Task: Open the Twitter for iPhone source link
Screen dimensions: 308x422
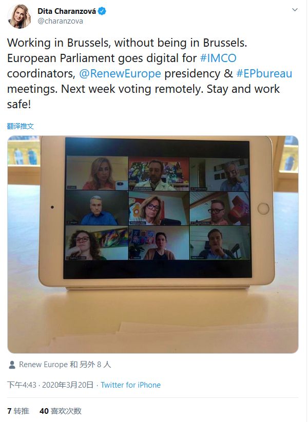Action: click(x=131, y=385)
